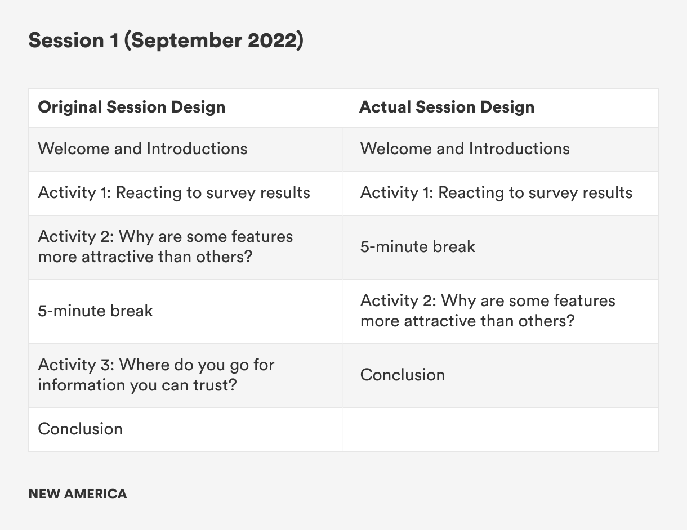Viewport: 687px width, 530px height.
Task: Click Conclusion in the Actual column
Action: tap(402, 375)
